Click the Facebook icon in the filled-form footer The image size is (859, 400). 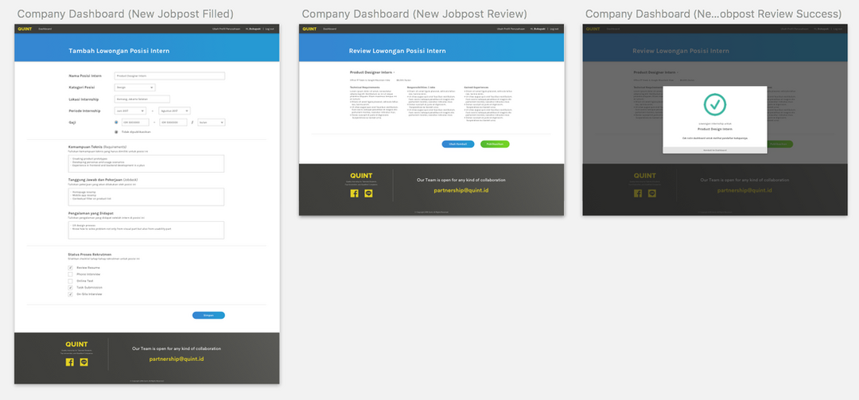70,362
